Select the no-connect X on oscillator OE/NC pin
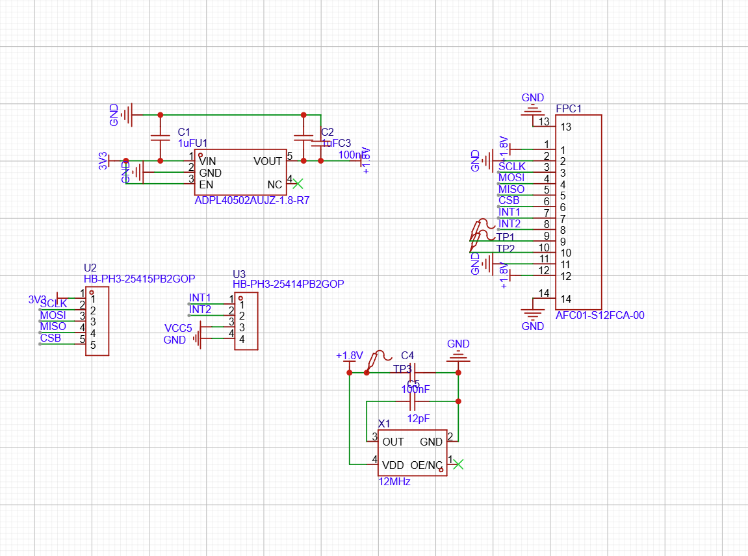The width and height of the screenshot is (748, 556). point(458,464)
